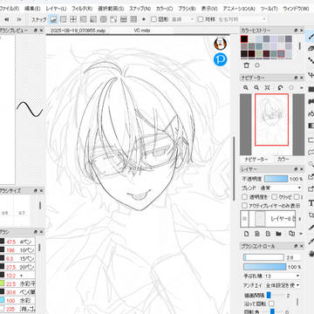Enable parallel snap guide icon
Viewport: 314px width, 314px height.
[x=63, y=19]
